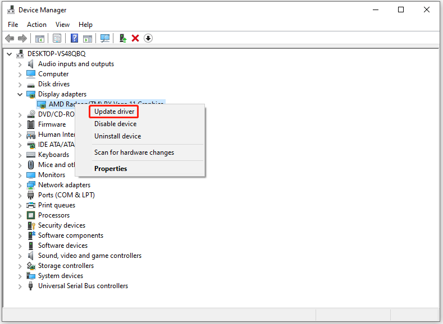This screenshot has width=443, height=324.
Task: Click the Device Manager title bar icon
Action: click(x=11, y=10)
